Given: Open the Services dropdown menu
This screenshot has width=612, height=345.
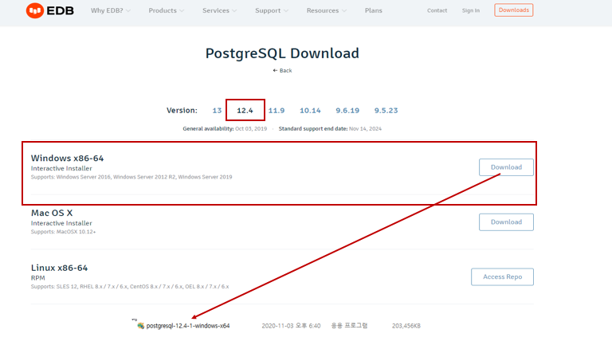Looking at the screenshot, I should coord(219,10).
